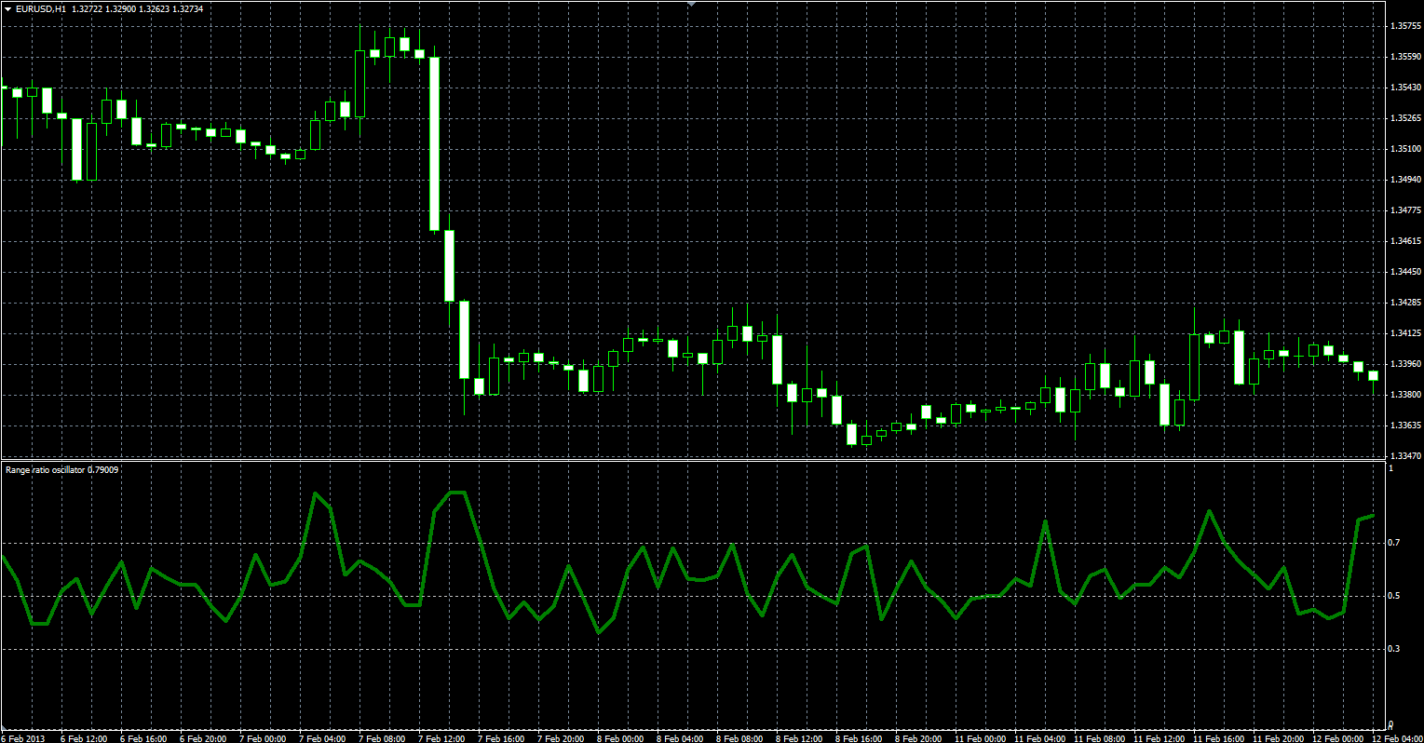The height and width of the screenshot is (743, 1424).
Task: Click price level 1.35265 on price axis
Action: pyautogui.click(x=1404, y=118)
